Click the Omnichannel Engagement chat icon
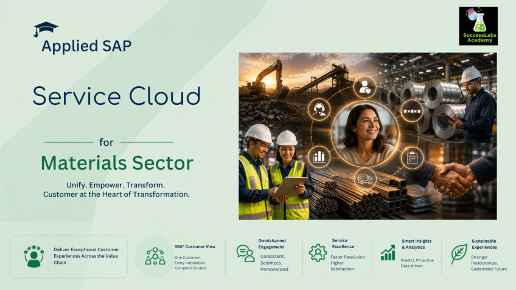This screenshot has width=516, height=290. [x=245, y=253]
